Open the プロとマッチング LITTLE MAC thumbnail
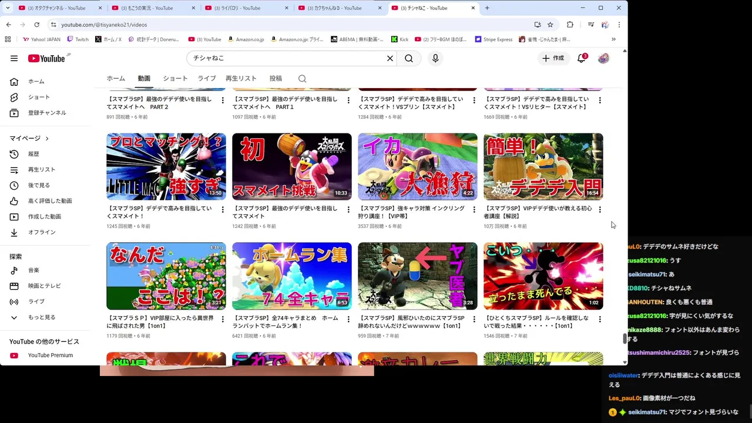This screenshot has width=752, height=423. [166, 167]
